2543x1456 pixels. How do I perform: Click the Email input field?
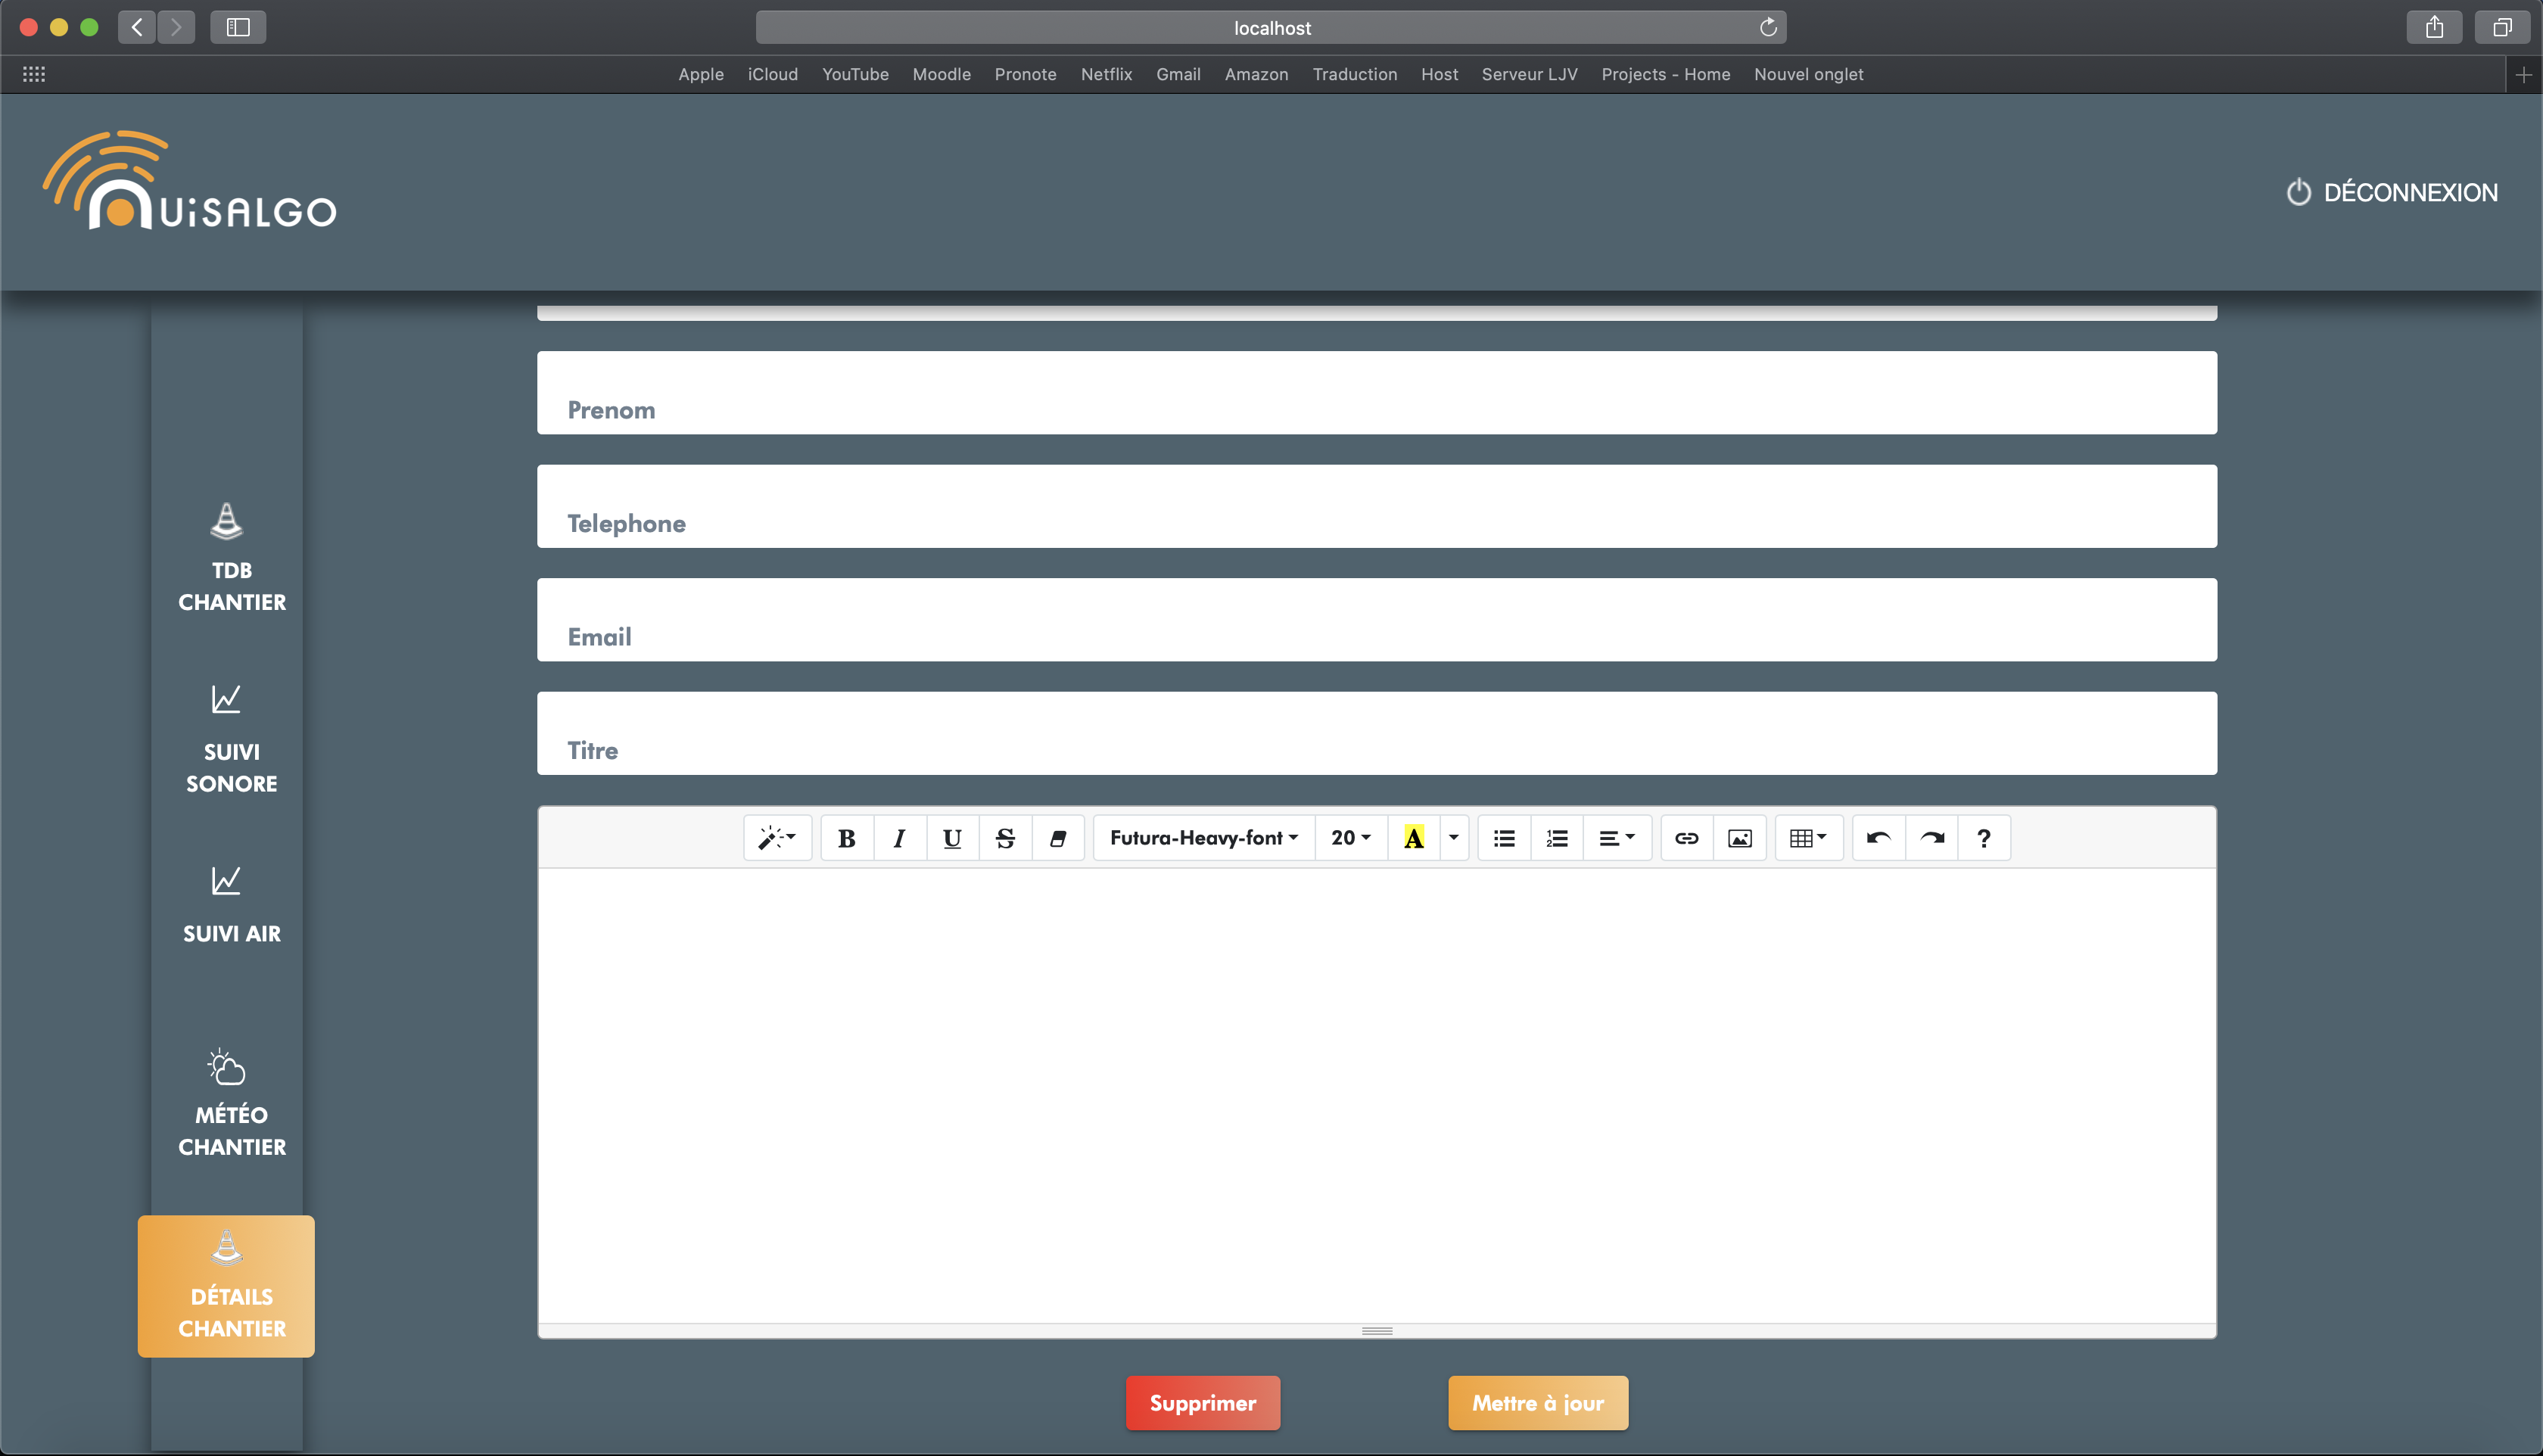coord(1377,619)
